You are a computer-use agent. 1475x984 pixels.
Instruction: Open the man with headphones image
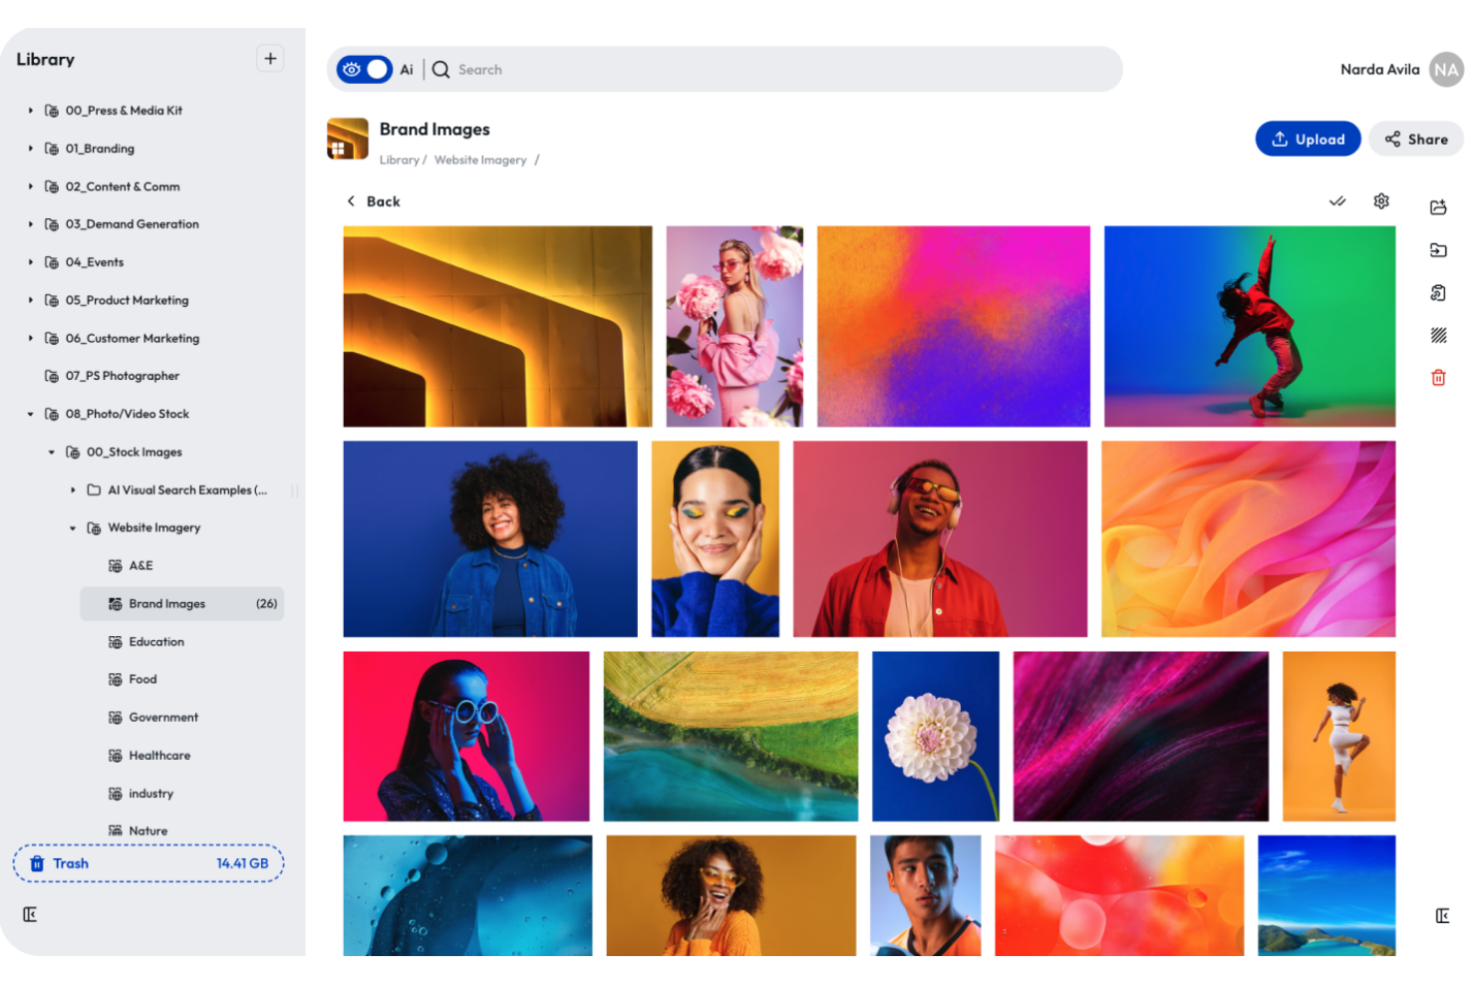940,539
